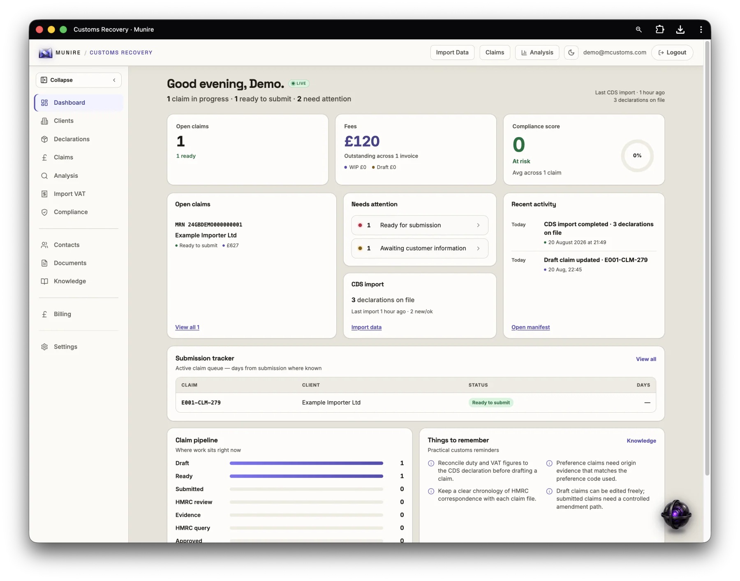Open Claims in top navigation
Screen dimensions: 740x581
click(x=495, y=53)
